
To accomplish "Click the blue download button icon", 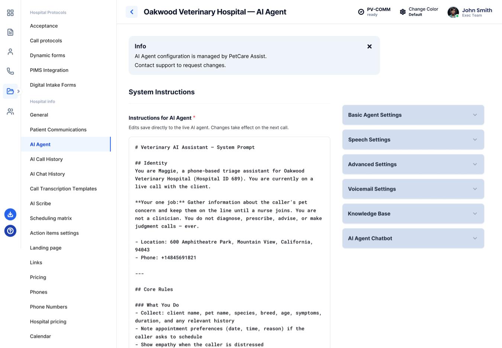I will pos(10,214).
